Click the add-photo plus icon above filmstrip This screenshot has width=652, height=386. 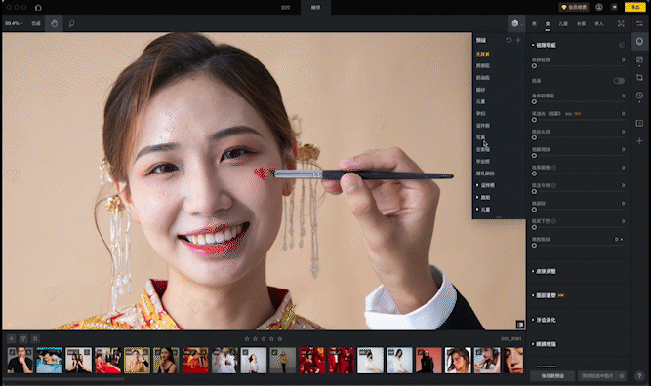pyautogui.click(x=12, y=338)
